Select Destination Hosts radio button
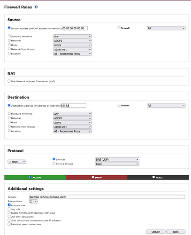Viewport: 191px width, 235px height. [9, 122]
